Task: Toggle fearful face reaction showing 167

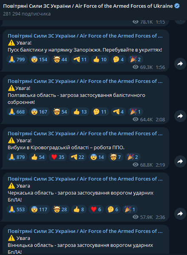Action: pos(40,112)
